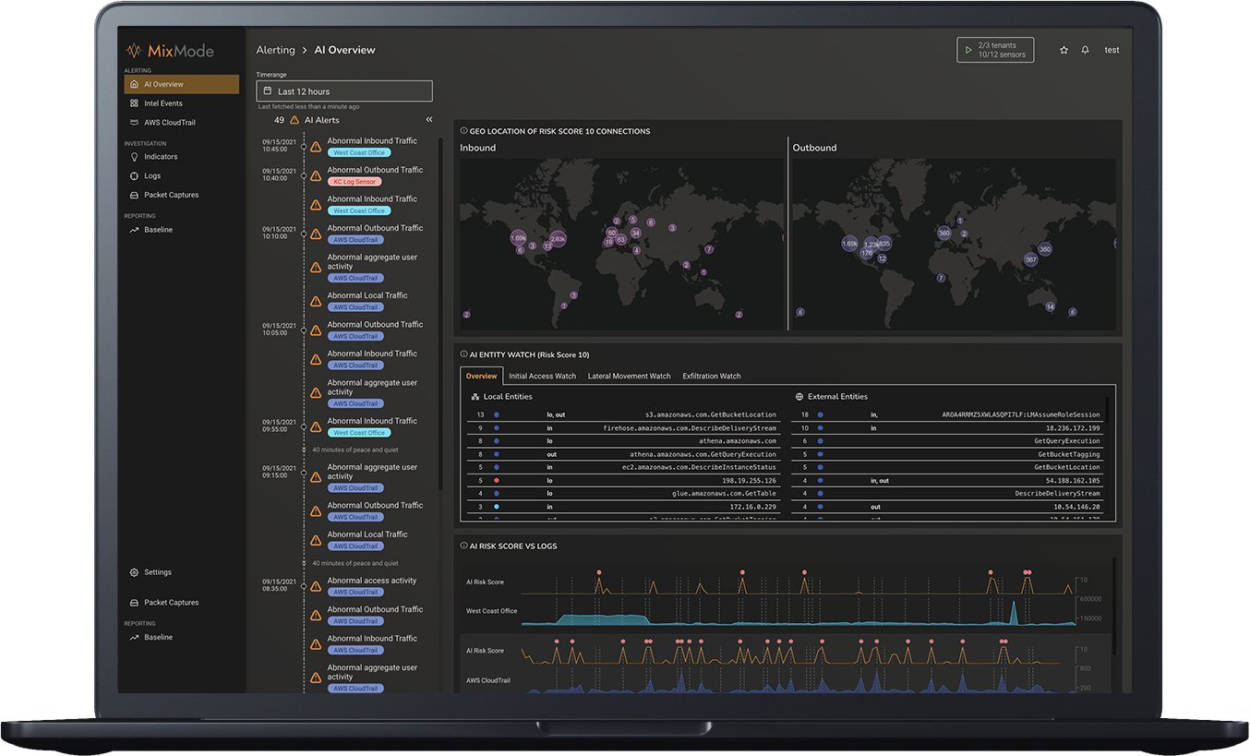Switch to Initial Access Watch tab
The height and width of the screenshot is (756, 1250).
coord(542,376)
